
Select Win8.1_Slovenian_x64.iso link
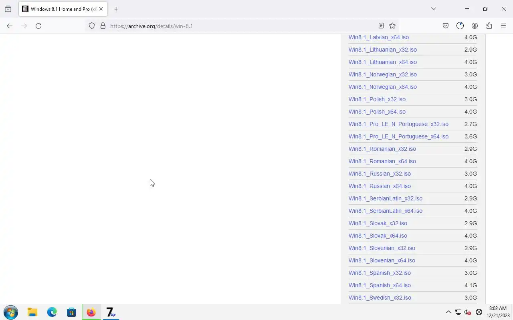tap(382, 260)
